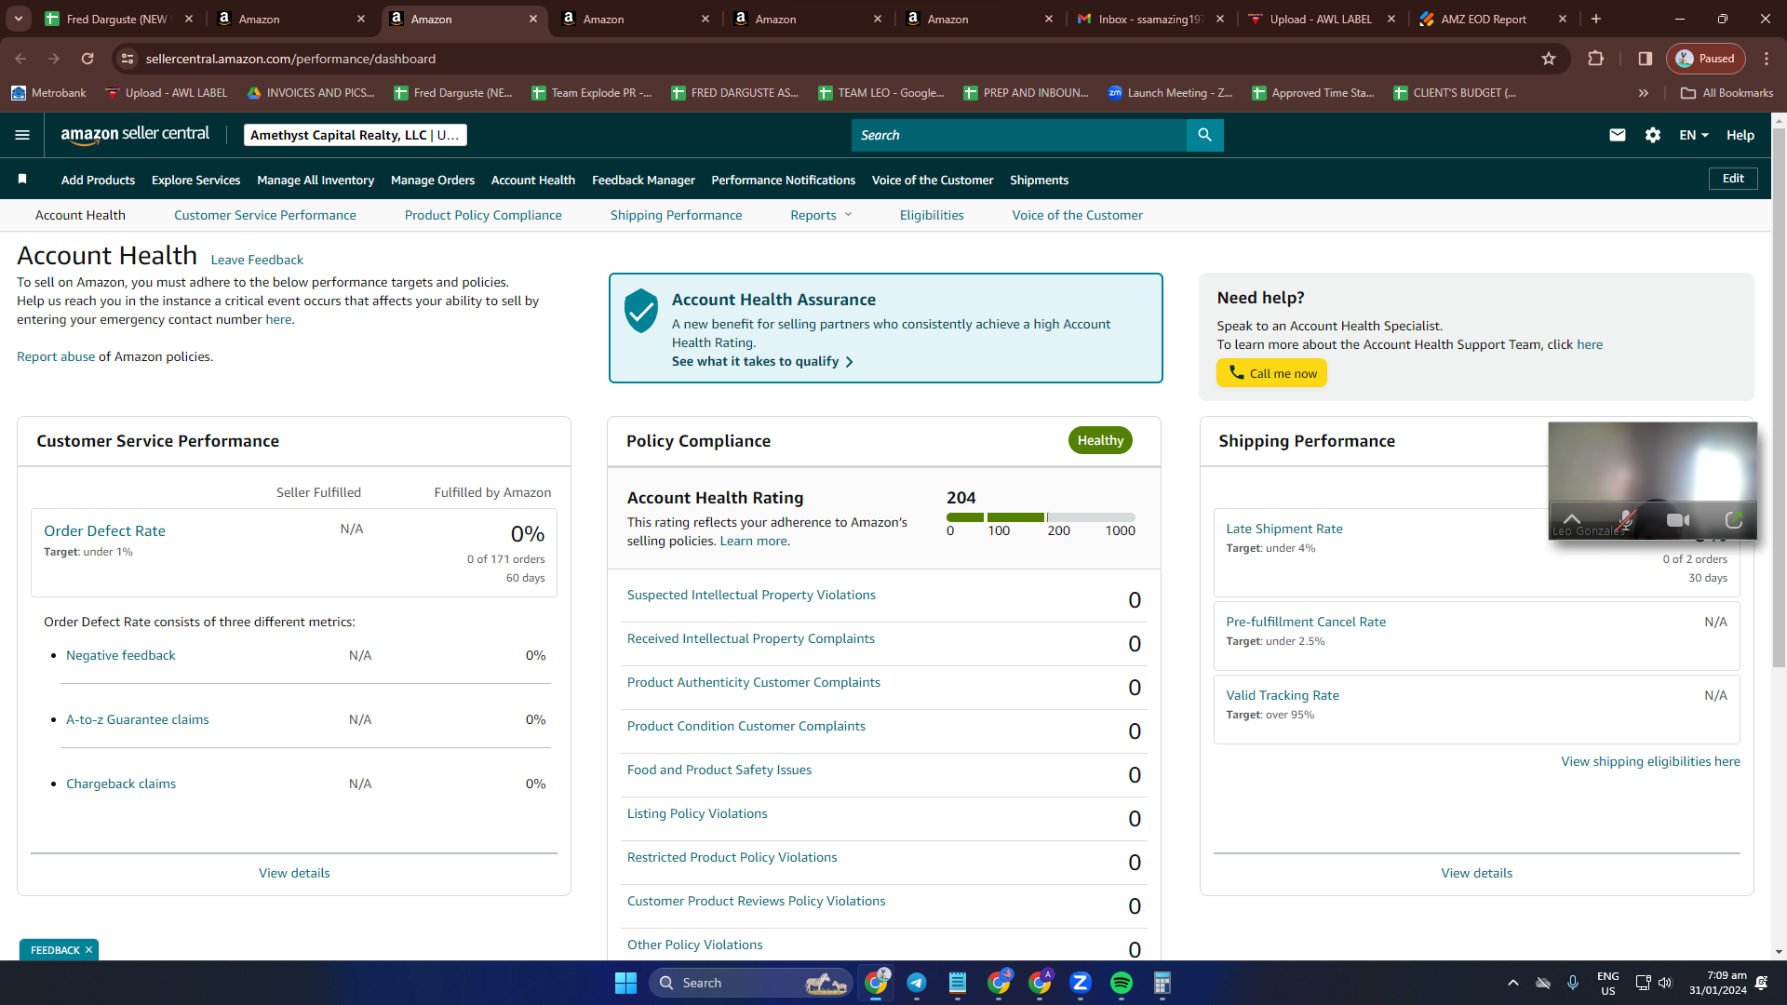
Task: Open the Listing Policy Violations link
Action: click(697, 813)
